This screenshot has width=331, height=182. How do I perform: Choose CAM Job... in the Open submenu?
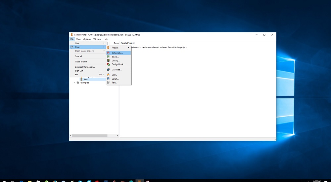[118, 69]
